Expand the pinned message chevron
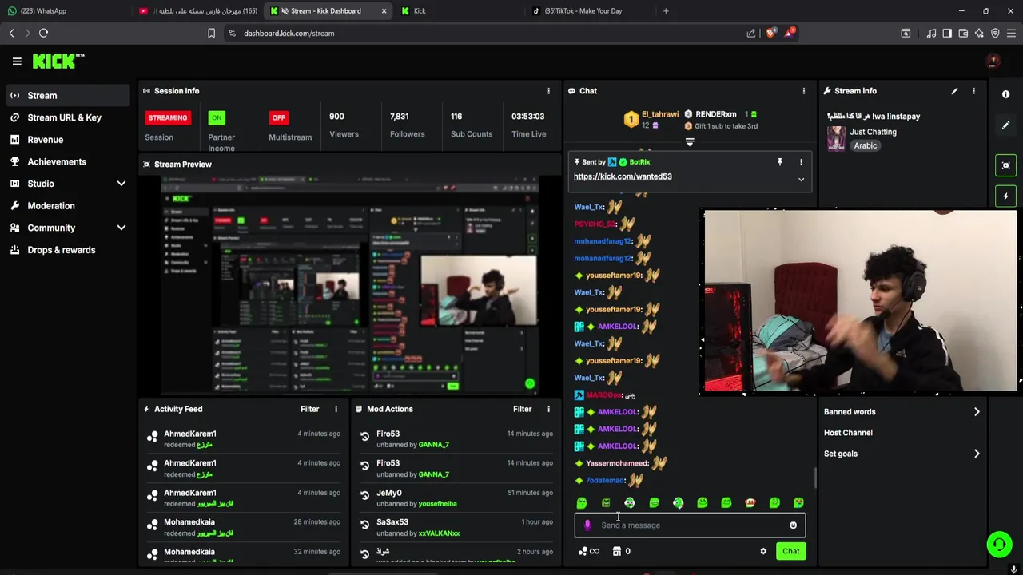 pyautogui.click(x=801, y=180)
